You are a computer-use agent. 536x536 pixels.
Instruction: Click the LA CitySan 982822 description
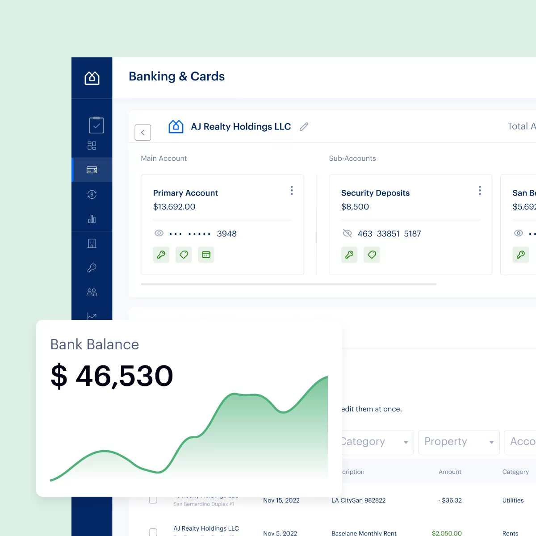click(358, 500)
